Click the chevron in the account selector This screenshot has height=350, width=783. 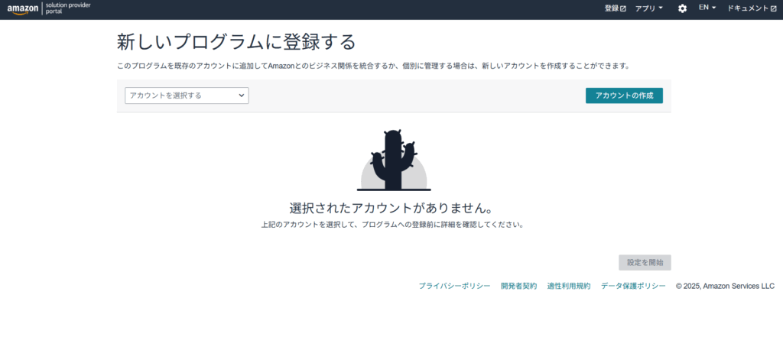(242, 96)
